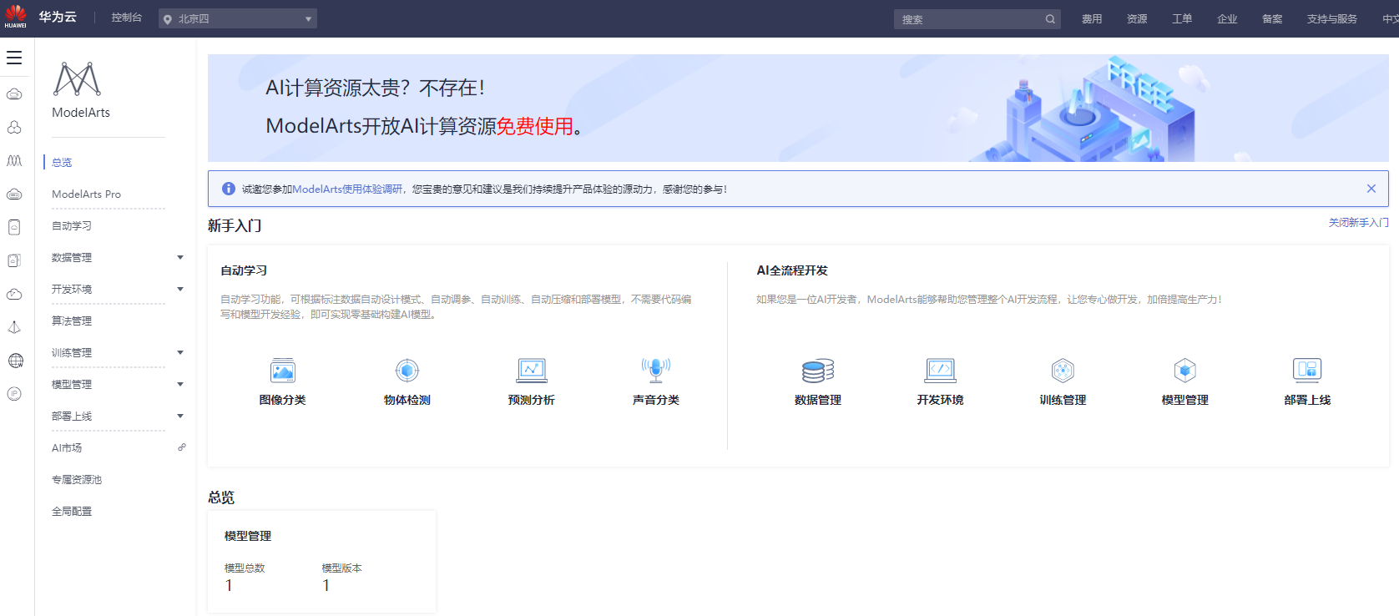This screenshot has height=616, width=1399.
Task: Click the location pin icon in region selector
Action: 168,19
